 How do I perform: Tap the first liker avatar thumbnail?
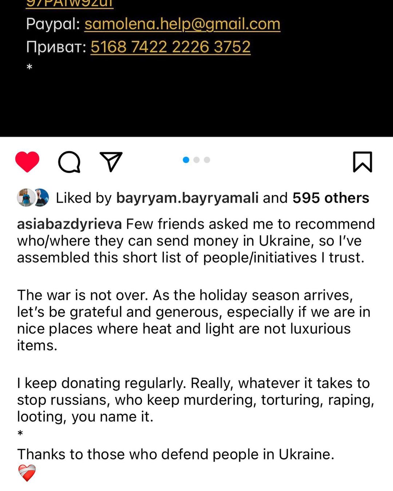25,198
